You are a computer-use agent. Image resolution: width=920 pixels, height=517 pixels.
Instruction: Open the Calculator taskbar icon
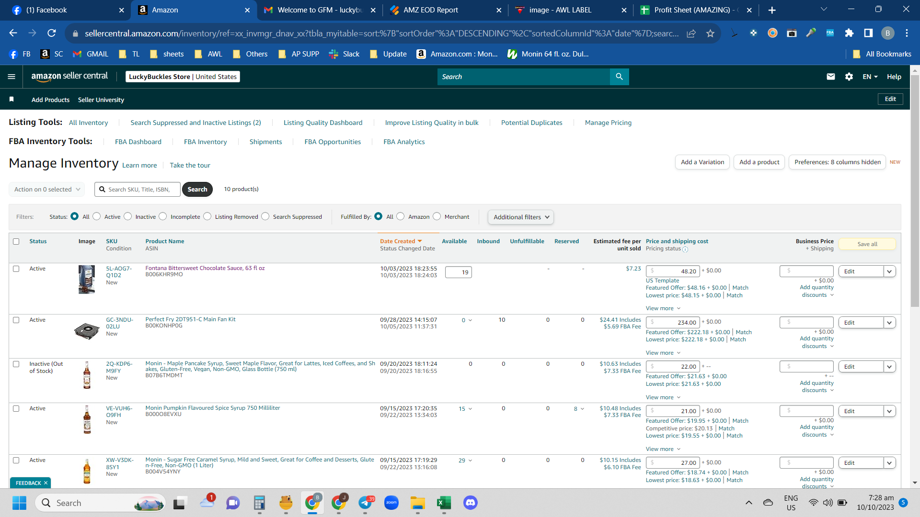[x=260, y=503]
